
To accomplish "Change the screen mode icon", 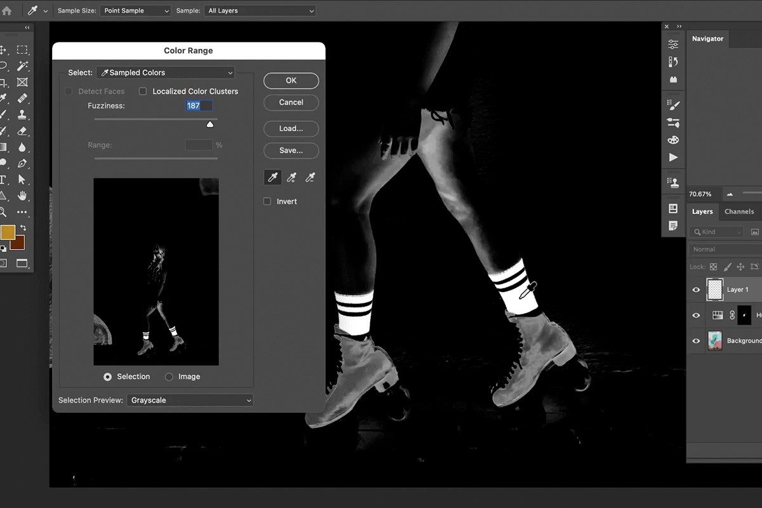I will (x=22, y=263).
